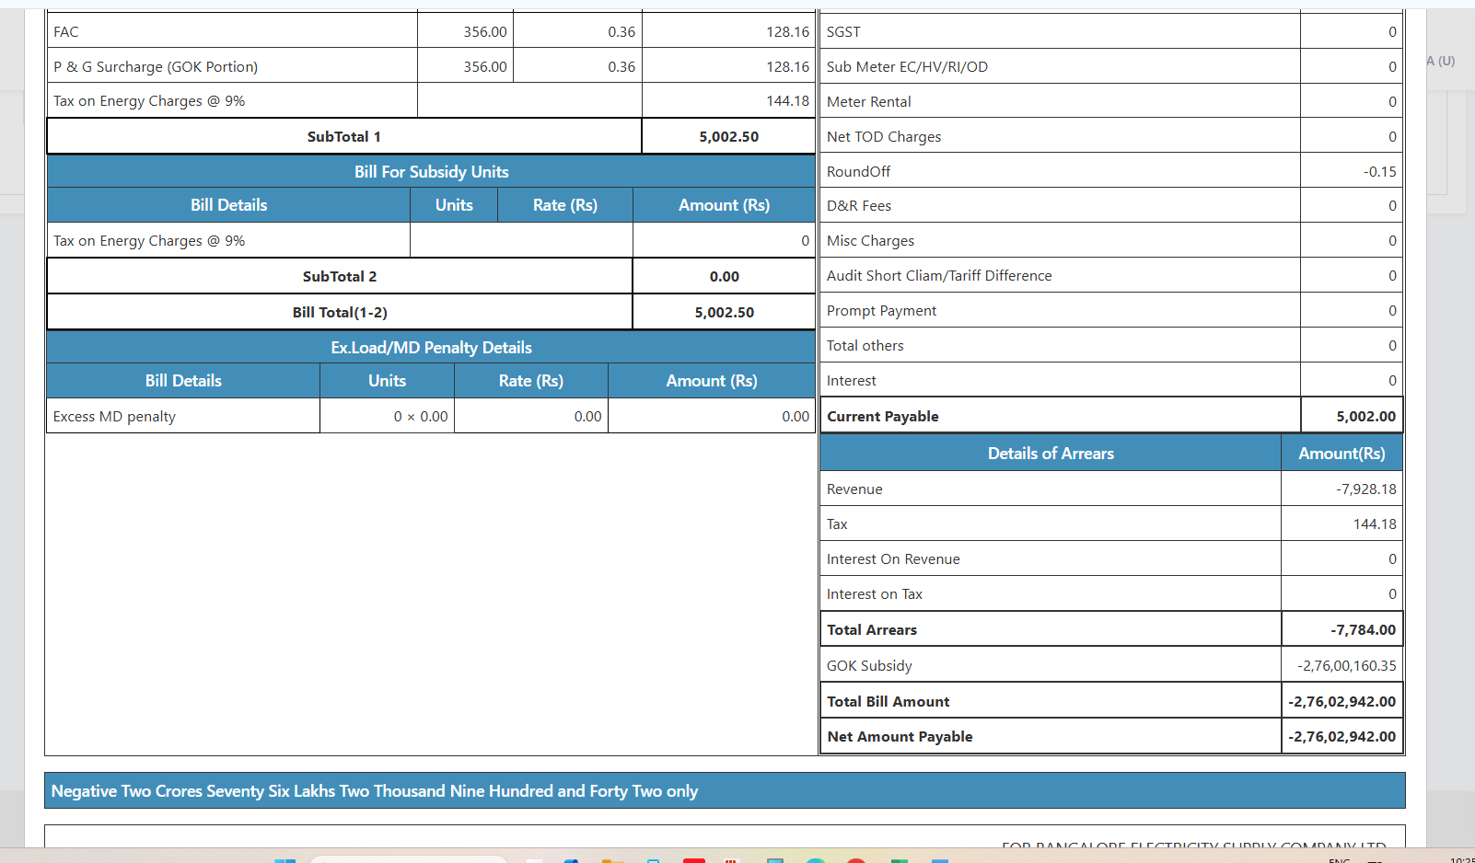Click the Excess MD penalty label
Image resolution: width=1475 pixels, height=863 pixels.
tap(114, 417)
